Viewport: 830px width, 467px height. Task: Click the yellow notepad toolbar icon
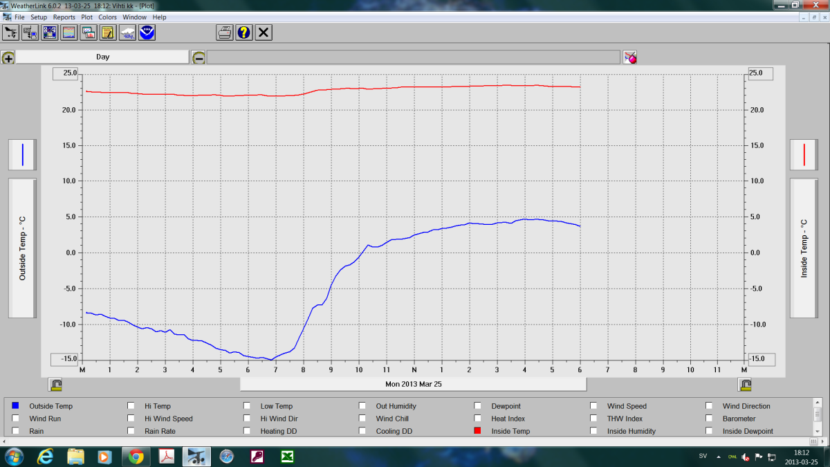(108, 33)
